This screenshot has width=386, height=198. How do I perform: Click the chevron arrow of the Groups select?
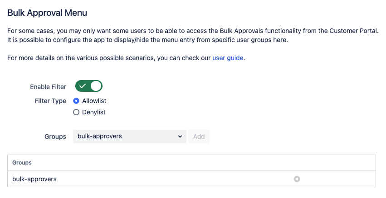click(x=180, y=136)
